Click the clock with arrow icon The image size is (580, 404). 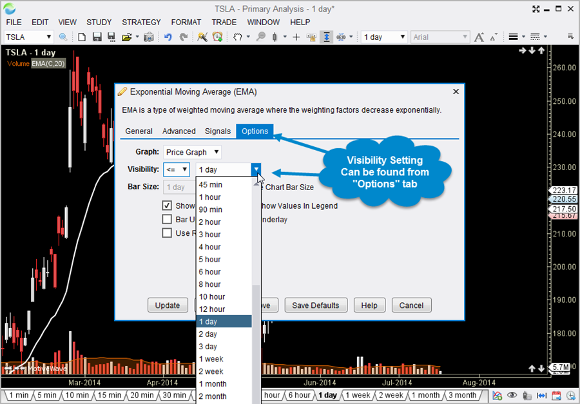(571, 396)
